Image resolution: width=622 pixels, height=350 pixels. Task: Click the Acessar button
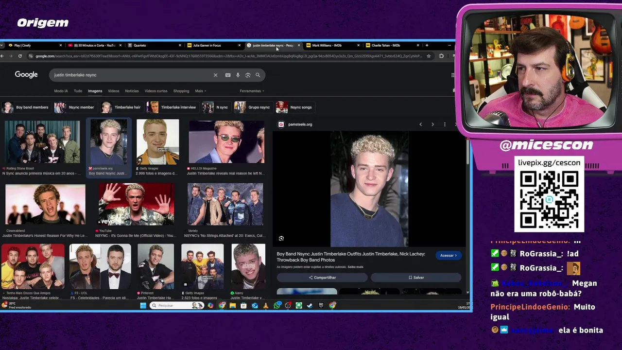449,255
